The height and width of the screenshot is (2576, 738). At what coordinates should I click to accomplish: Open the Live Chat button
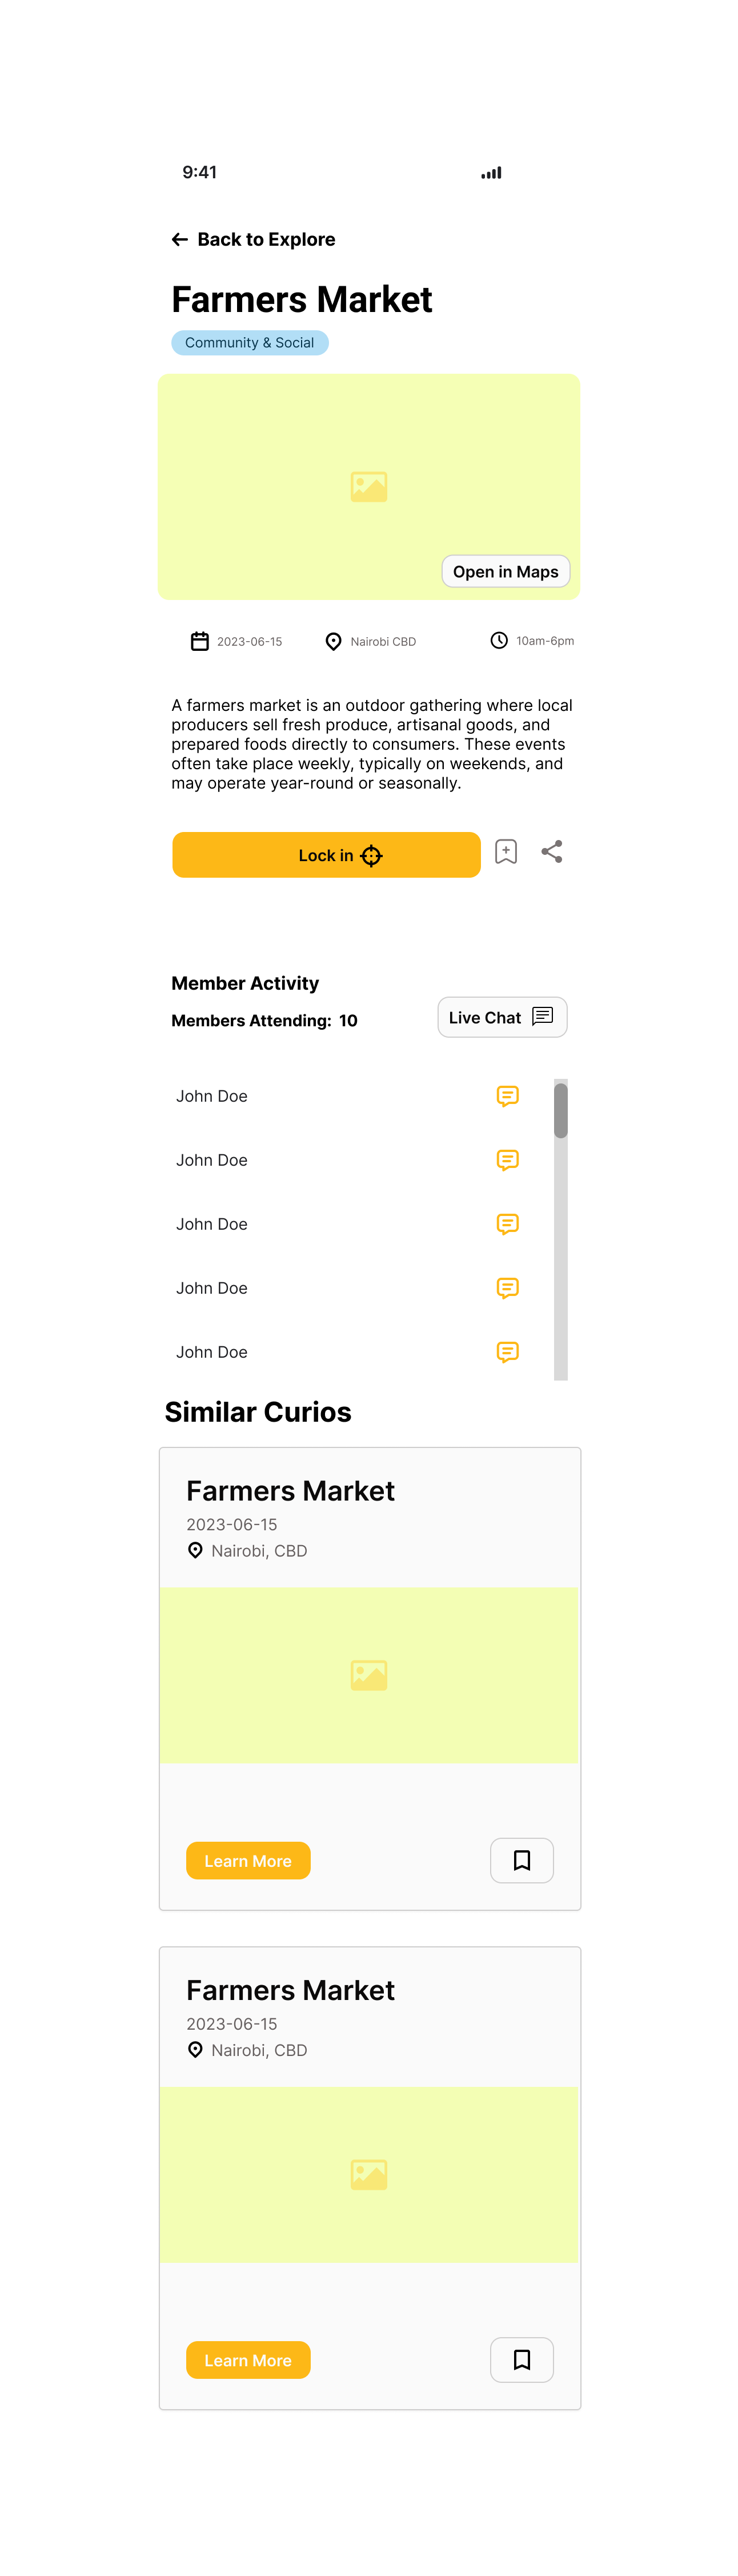pyautogui.click(x=502, y=1017)
